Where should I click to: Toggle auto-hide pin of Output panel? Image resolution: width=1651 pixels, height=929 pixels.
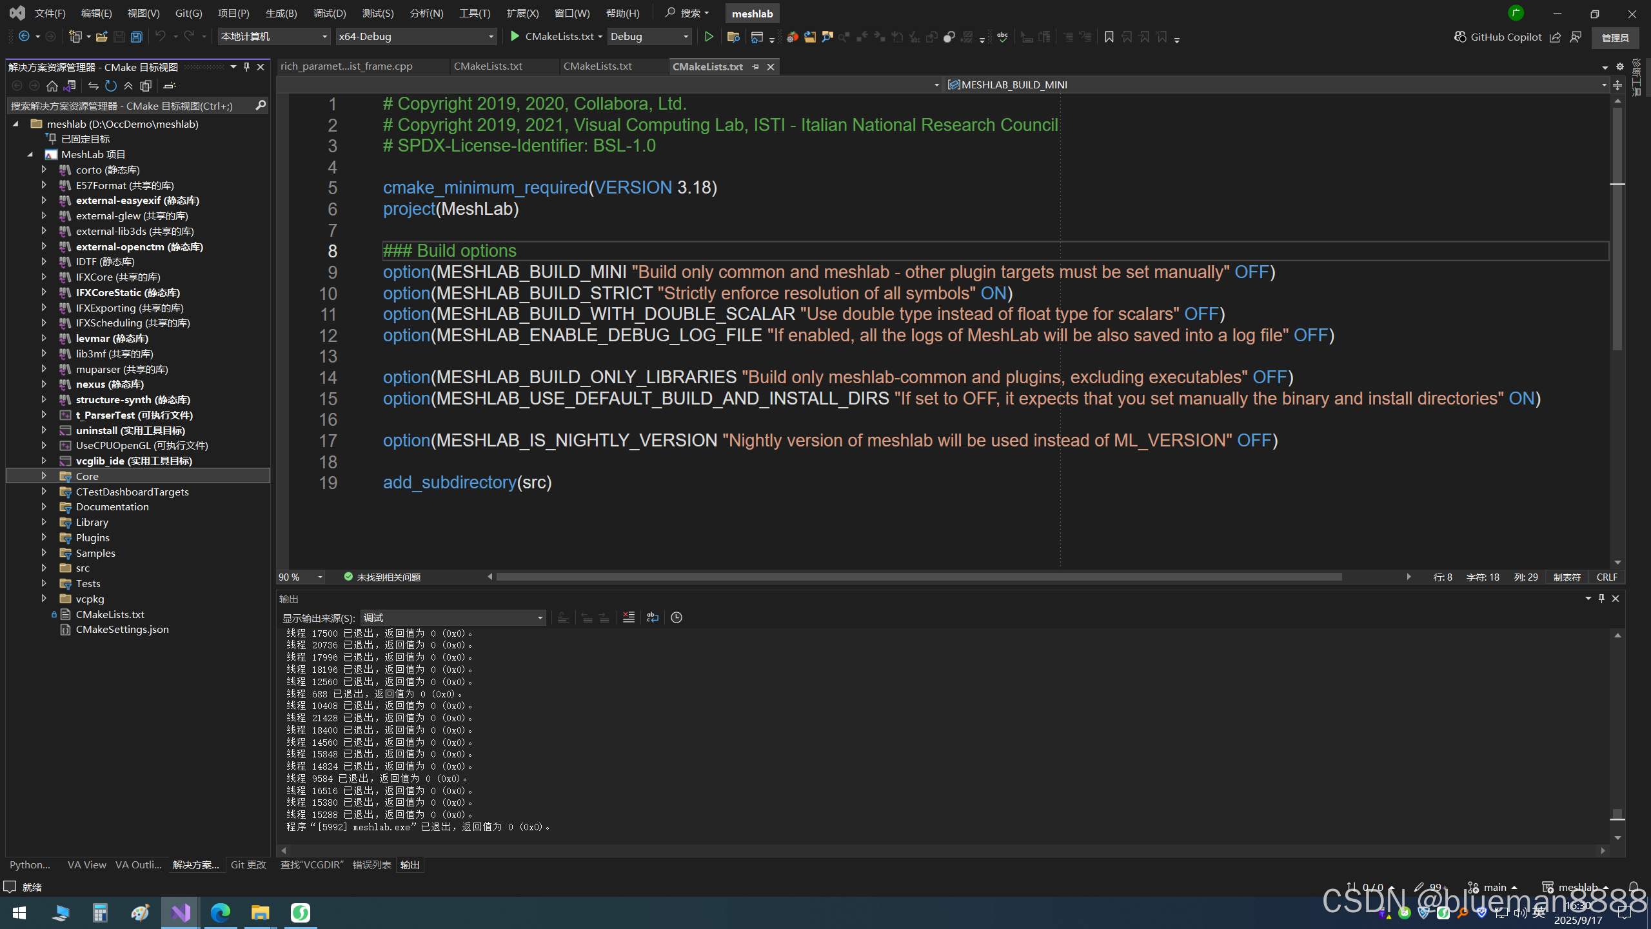(1601, 599)
